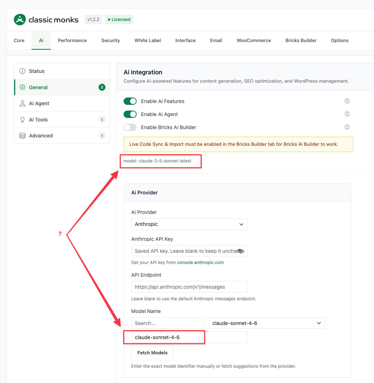Screen dimensions: 374x383
Task: Click the Licensed status badge
Action: pyautogui.click(x=119, y=20)
